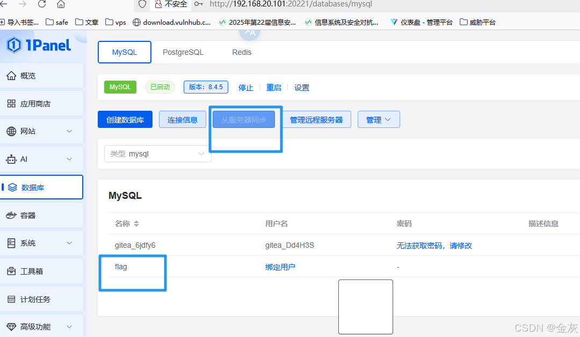Click the 已启动 status tag
The image size is (580, 337).
[160, 87]
